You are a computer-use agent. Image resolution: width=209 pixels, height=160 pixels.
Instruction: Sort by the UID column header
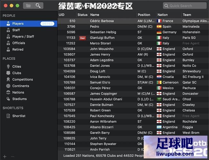point(67,15)
